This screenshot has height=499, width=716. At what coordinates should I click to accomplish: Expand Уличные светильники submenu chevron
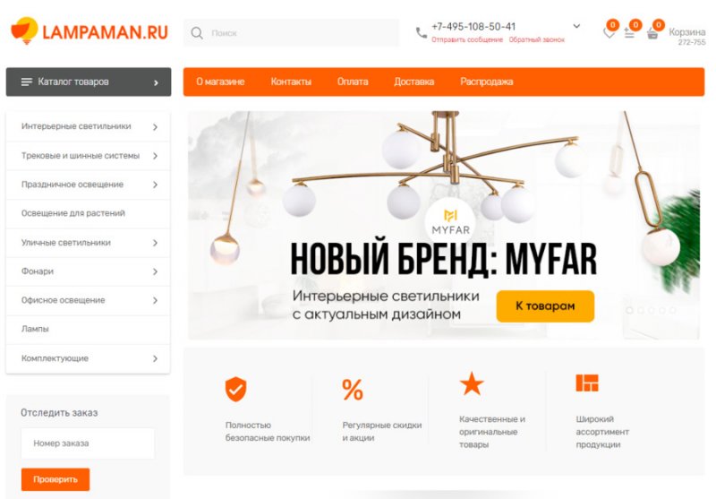(x=155, y=243)
